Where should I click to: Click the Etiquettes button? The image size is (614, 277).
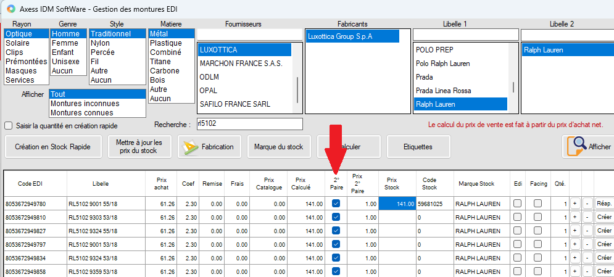point(418,147)
